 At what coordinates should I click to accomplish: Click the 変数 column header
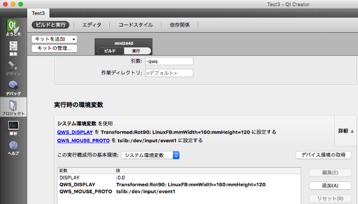pos(85,170)
